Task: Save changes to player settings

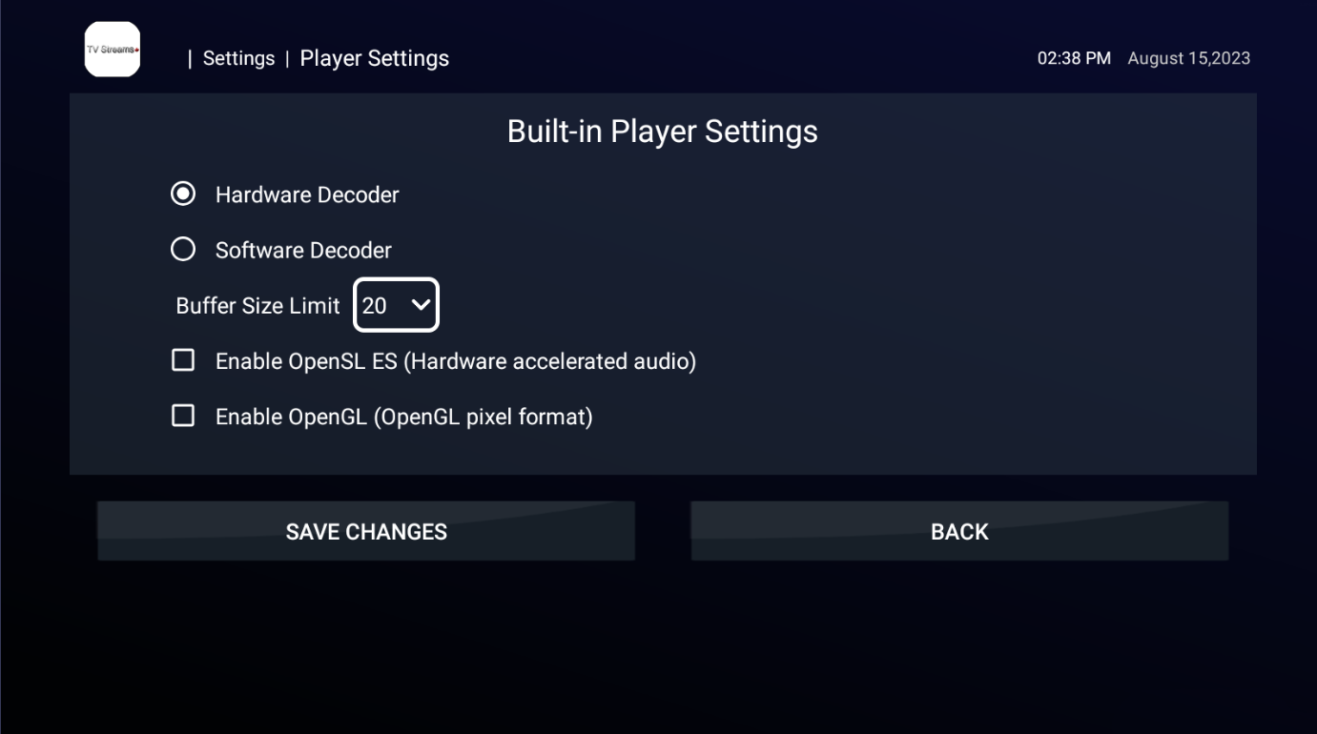Action: pos(366,531)
